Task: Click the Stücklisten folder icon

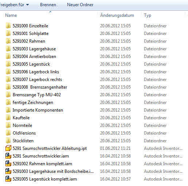Action: 8,141
